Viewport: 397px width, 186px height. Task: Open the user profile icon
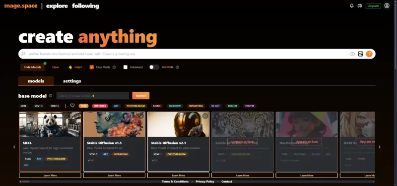(387, 5)
